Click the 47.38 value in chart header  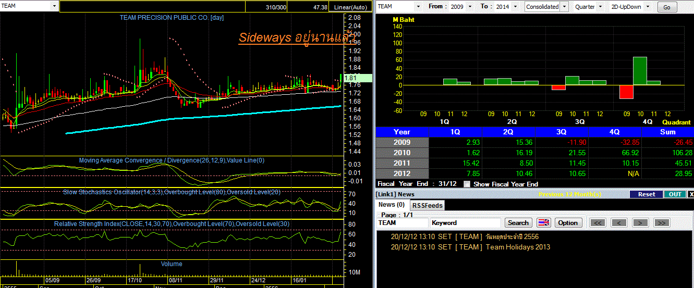[320, 7]
